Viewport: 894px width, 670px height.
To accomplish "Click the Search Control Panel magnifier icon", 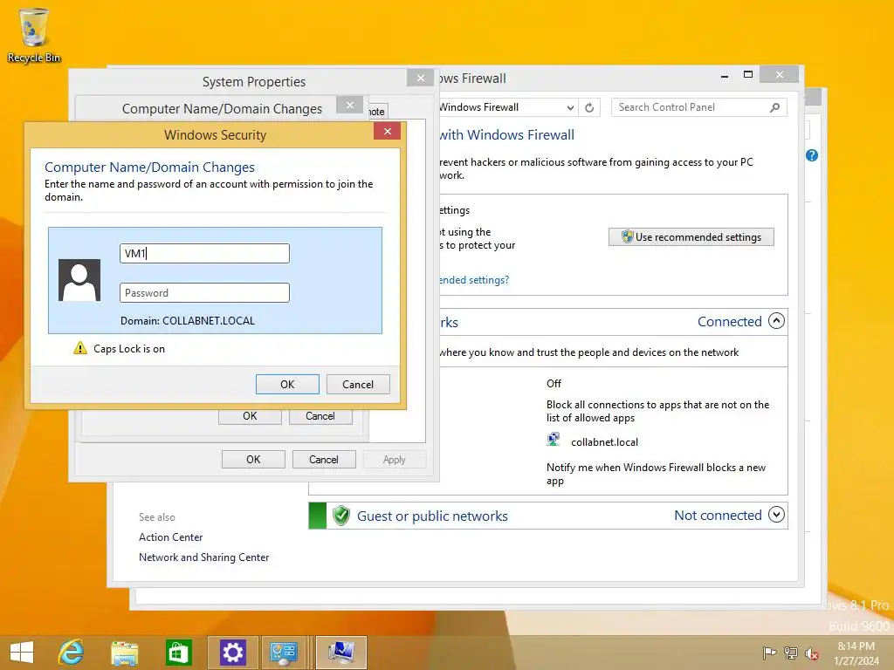I will point(775,107).
